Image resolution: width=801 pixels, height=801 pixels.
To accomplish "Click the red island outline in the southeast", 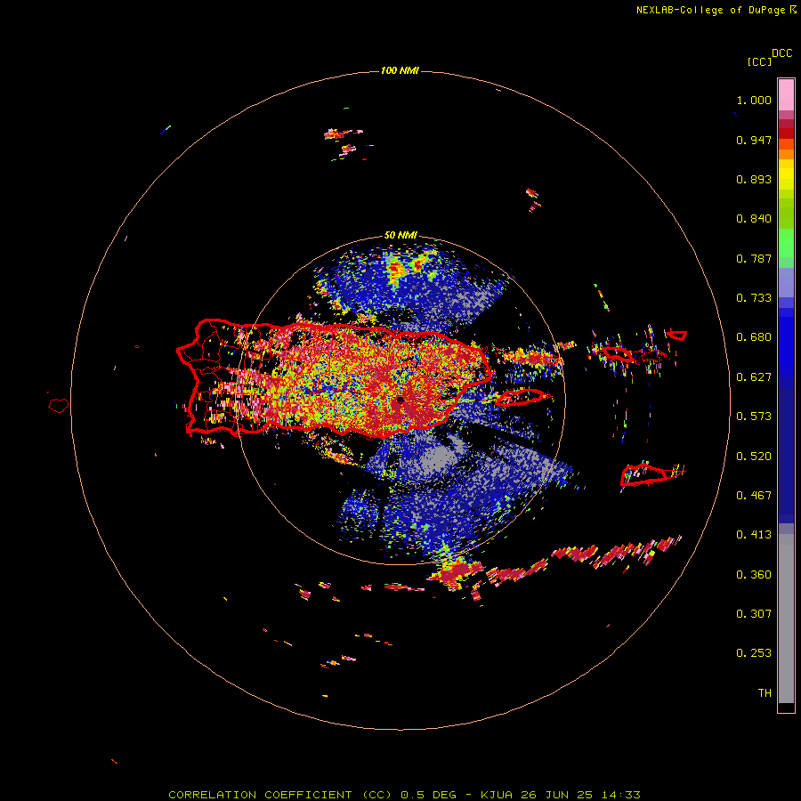I will tap(643, 474).
